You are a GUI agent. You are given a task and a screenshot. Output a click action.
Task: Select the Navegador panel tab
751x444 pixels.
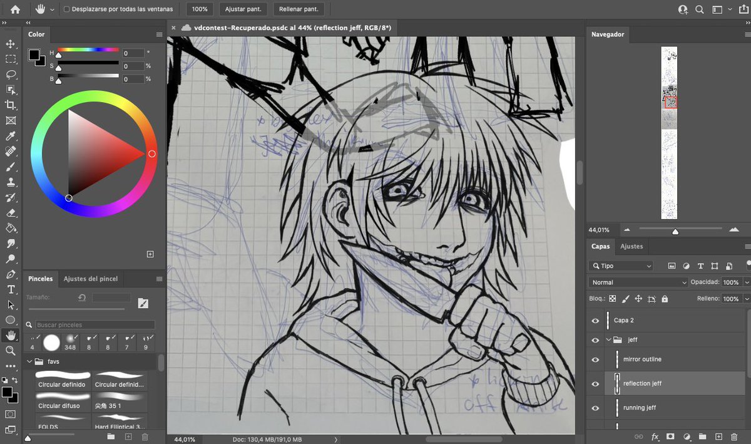click(608, 34)
